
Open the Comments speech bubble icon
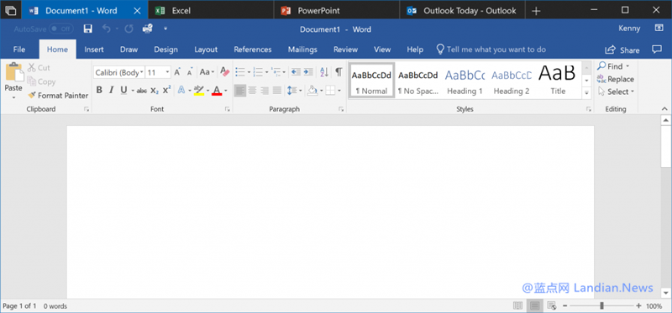click(x=657, y=50)
